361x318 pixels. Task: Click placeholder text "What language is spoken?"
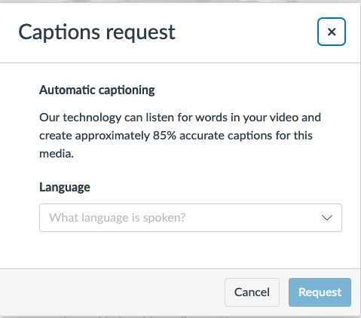point(117,218)
